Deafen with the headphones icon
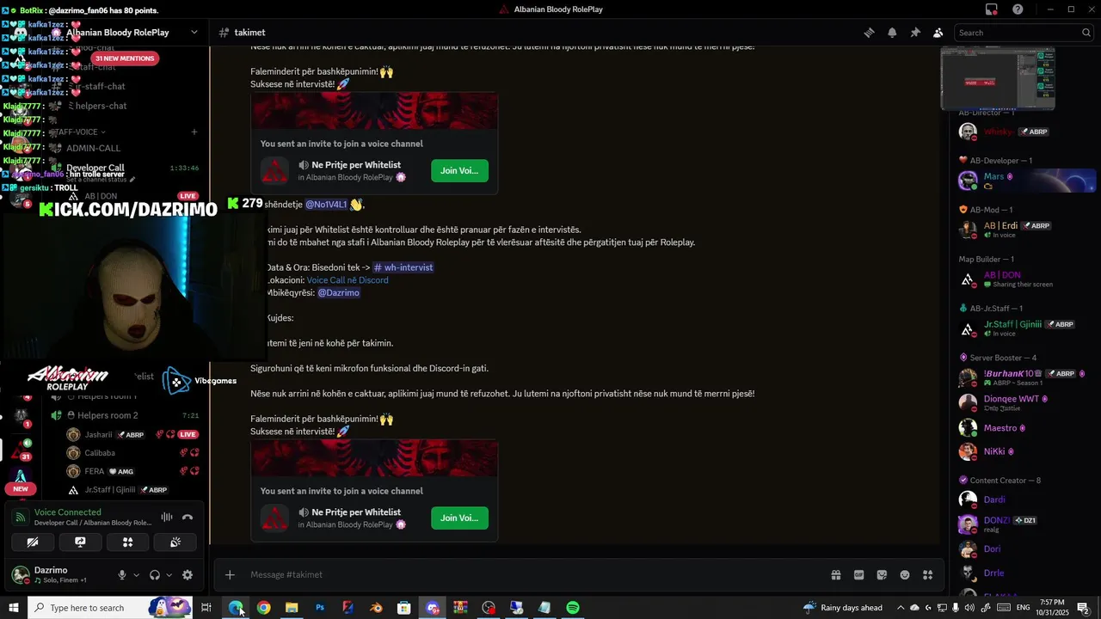This screenshot has width=1101, height=619. pyautogui.click(x=155, y=575)
